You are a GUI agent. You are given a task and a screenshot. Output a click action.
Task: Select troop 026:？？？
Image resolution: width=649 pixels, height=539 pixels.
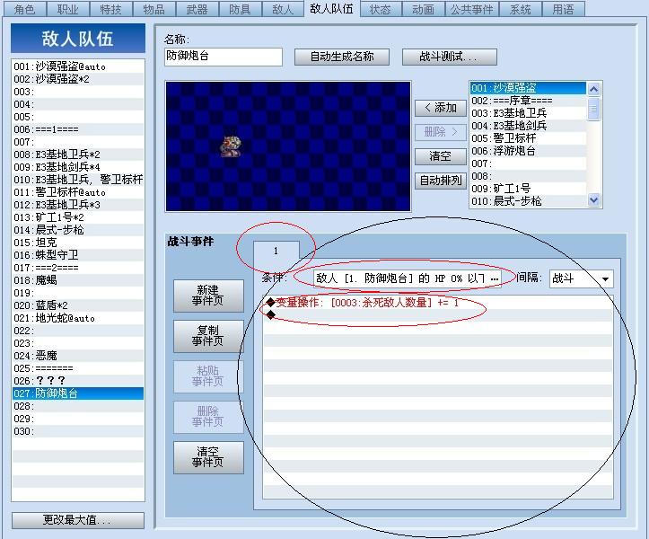(x=78, y=381)
